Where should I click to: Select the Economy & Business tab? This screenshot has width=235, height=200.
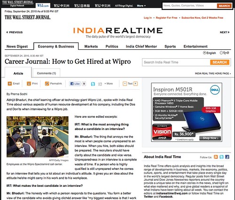56,46
